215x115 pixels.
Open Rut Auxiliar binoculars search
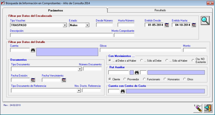point(137,72)
